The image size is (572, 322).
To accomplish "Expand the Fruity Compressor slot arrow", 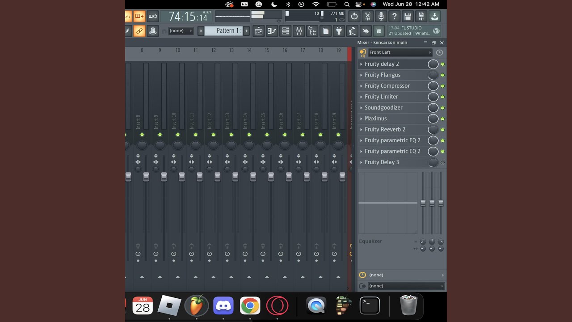I will (x=362, y=86).
